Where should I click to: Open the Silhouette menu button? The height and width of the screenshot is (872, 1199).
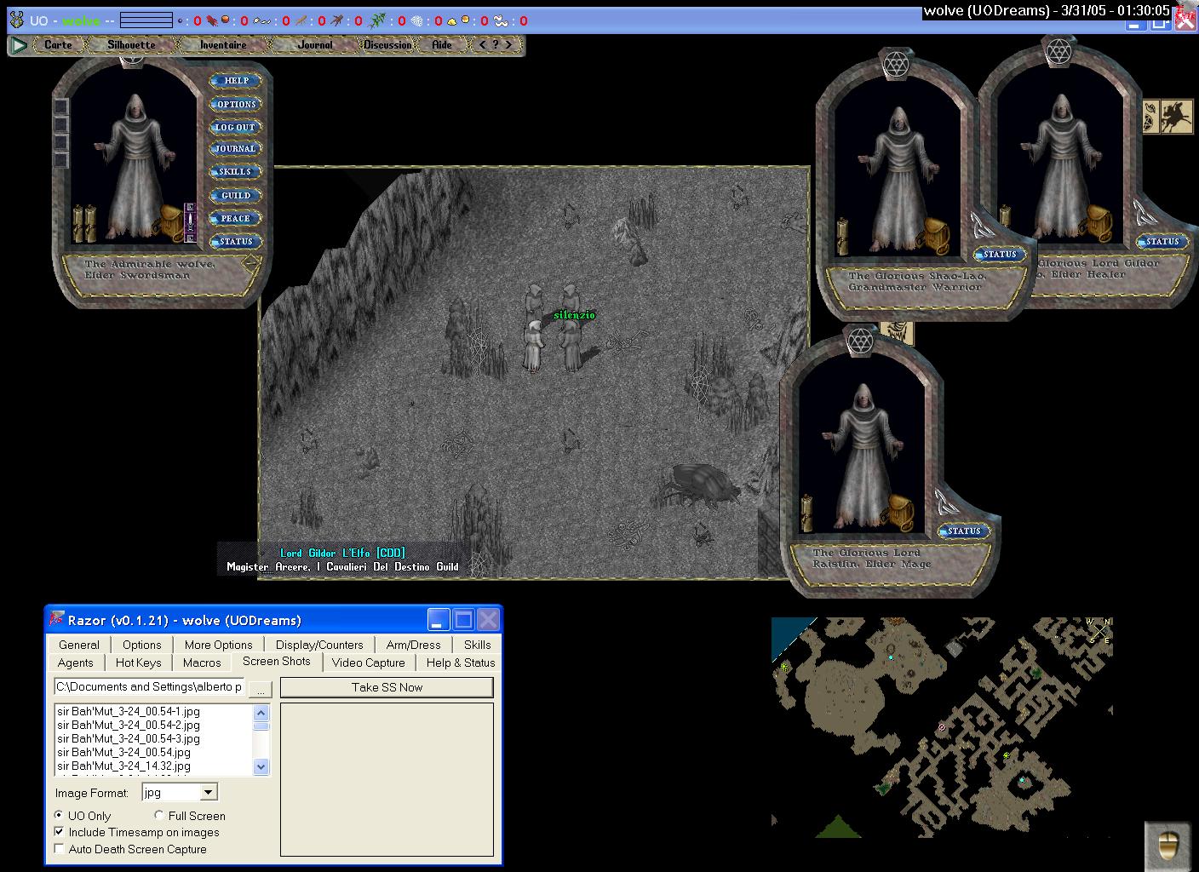click(x=132, y=45)
